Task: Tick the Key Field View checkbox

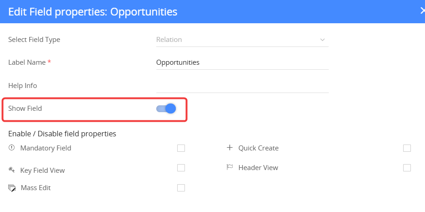Action: coord(181,168)
